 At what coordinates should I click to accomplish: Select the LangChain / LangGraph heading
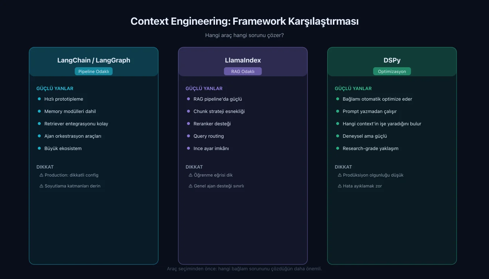(x=94, y=60)
